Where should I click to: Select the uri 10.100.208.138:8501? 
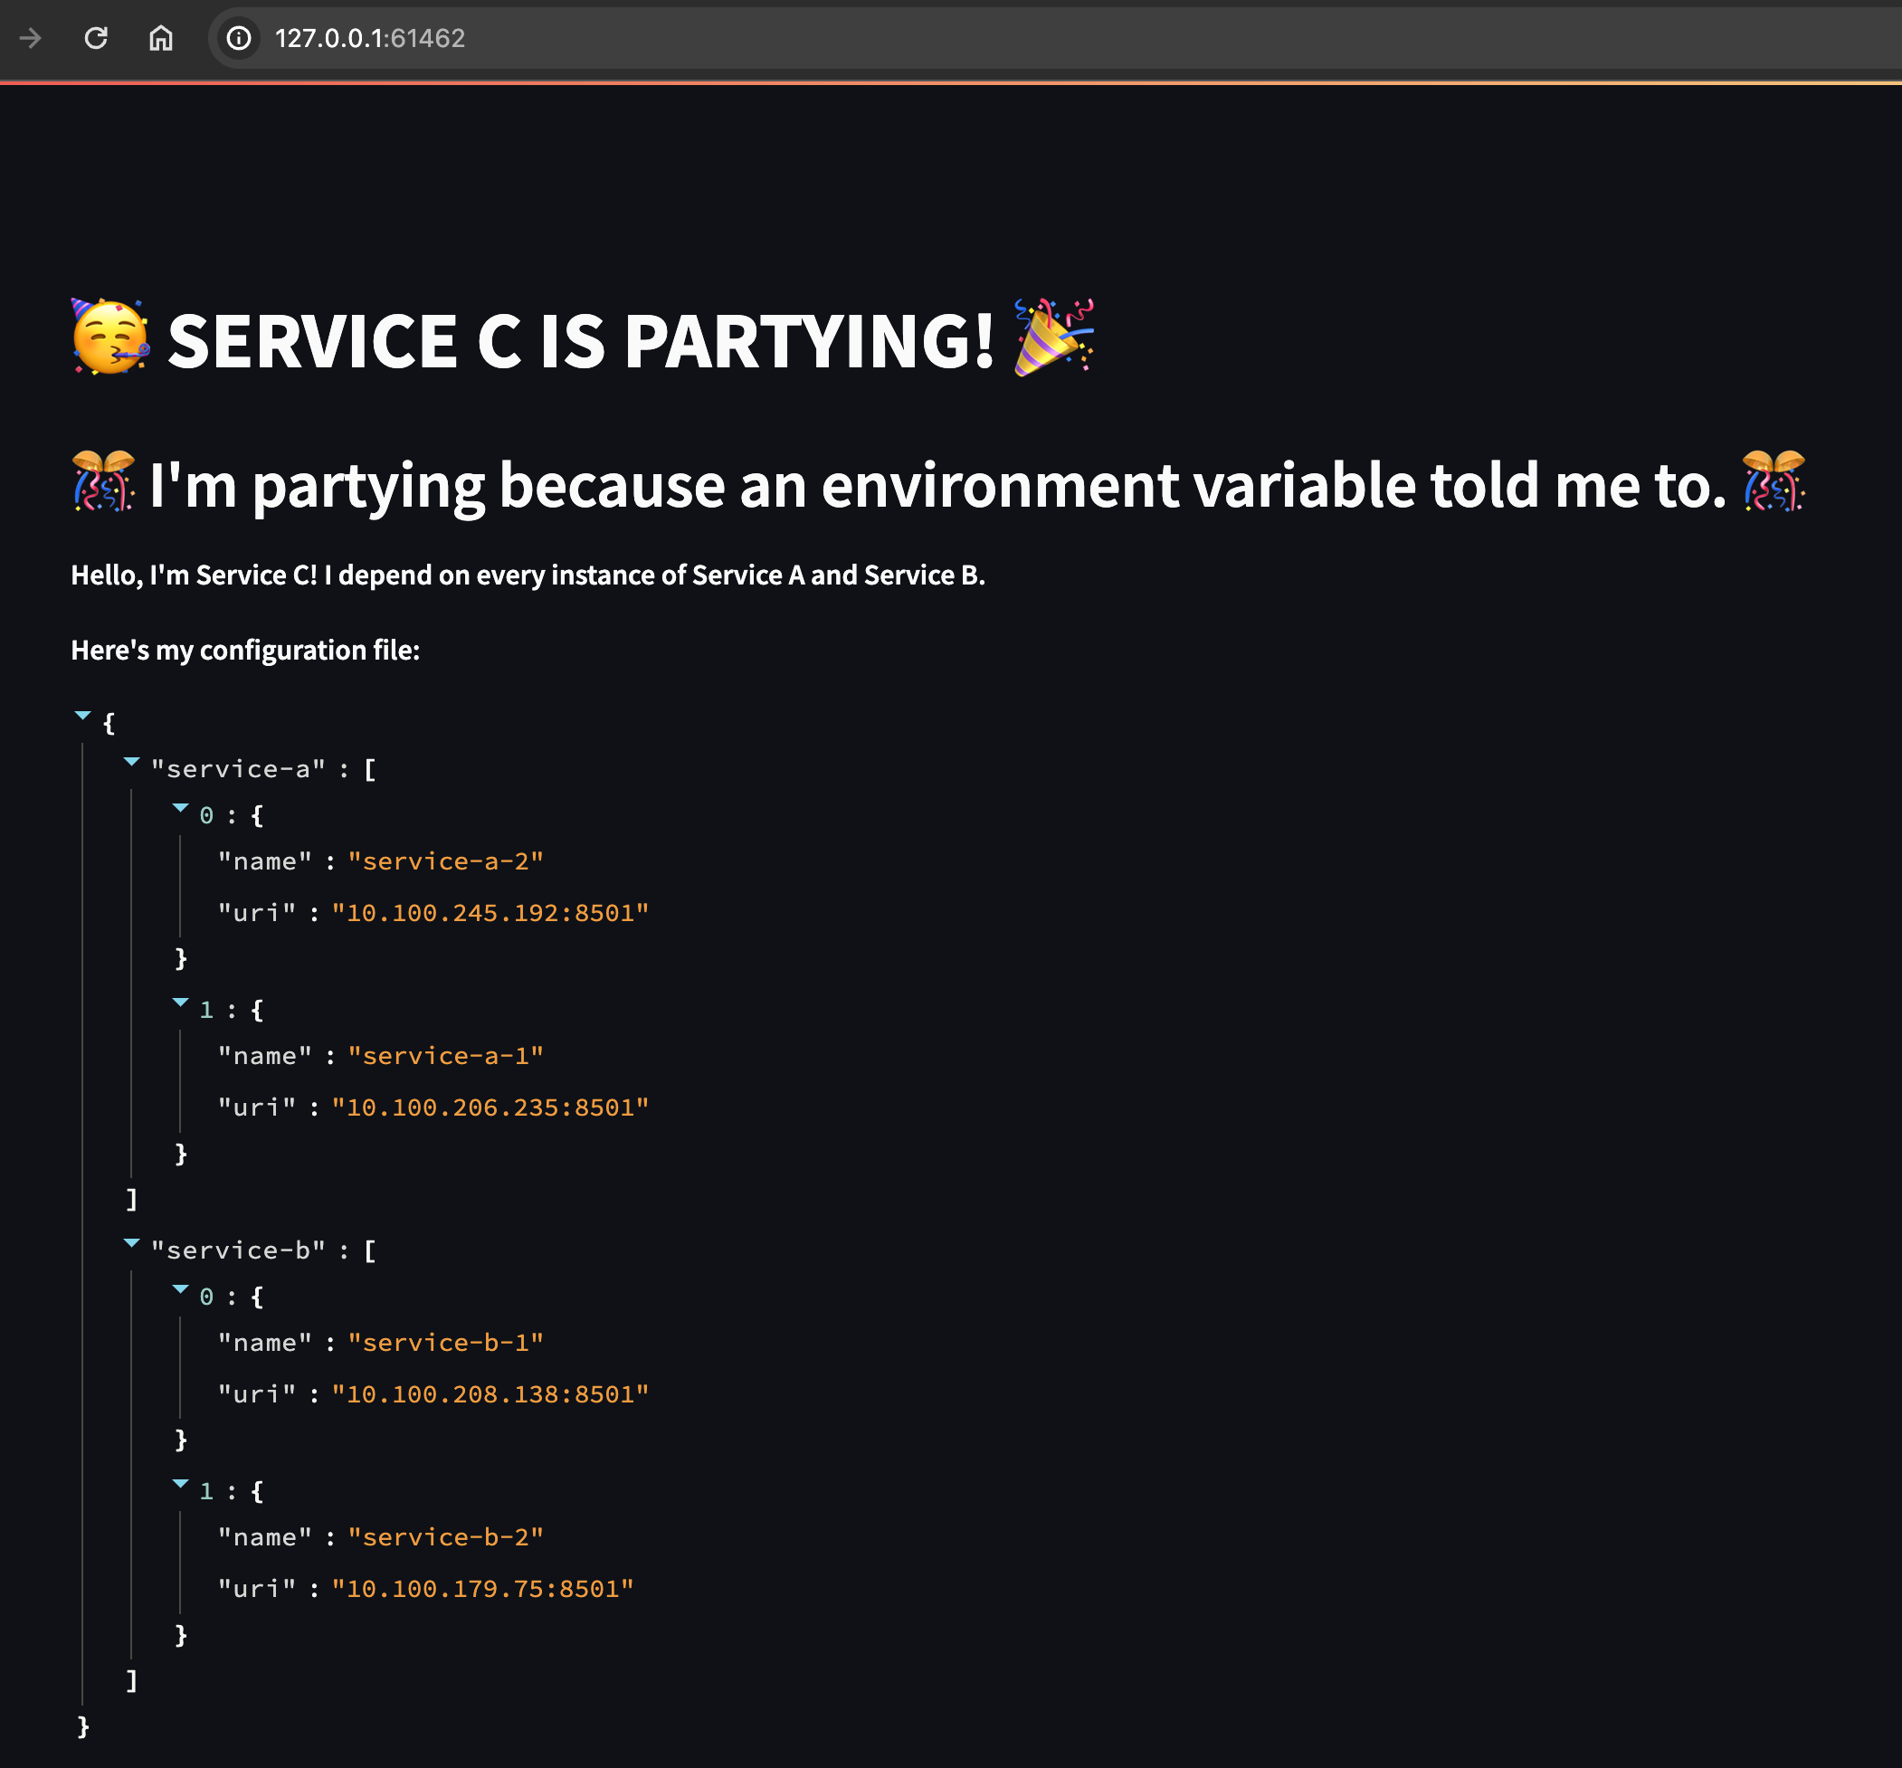tap(490, 1394)
